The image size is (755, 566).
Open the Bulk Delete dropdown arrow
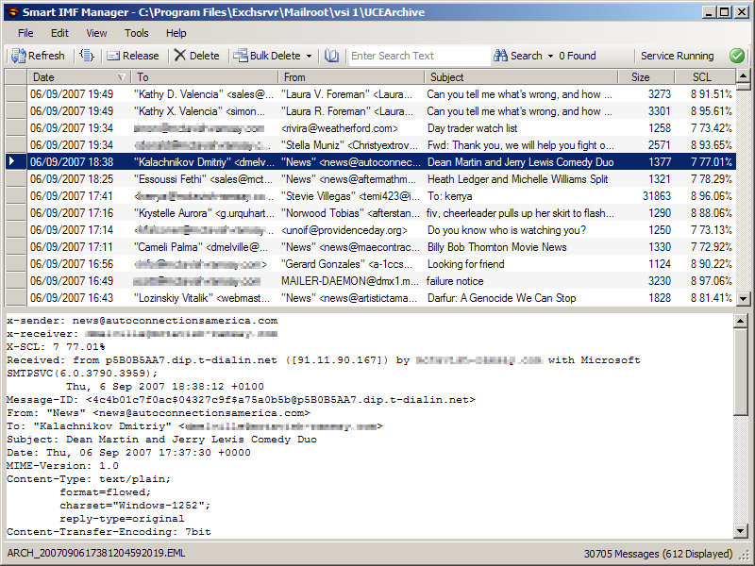pos(310,57)
